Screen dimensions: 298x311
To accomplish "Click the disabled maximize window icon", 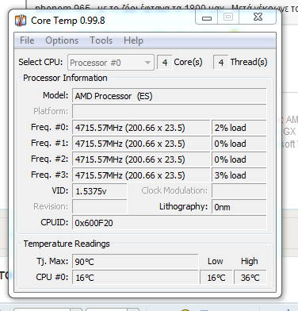I will (228, 17).
